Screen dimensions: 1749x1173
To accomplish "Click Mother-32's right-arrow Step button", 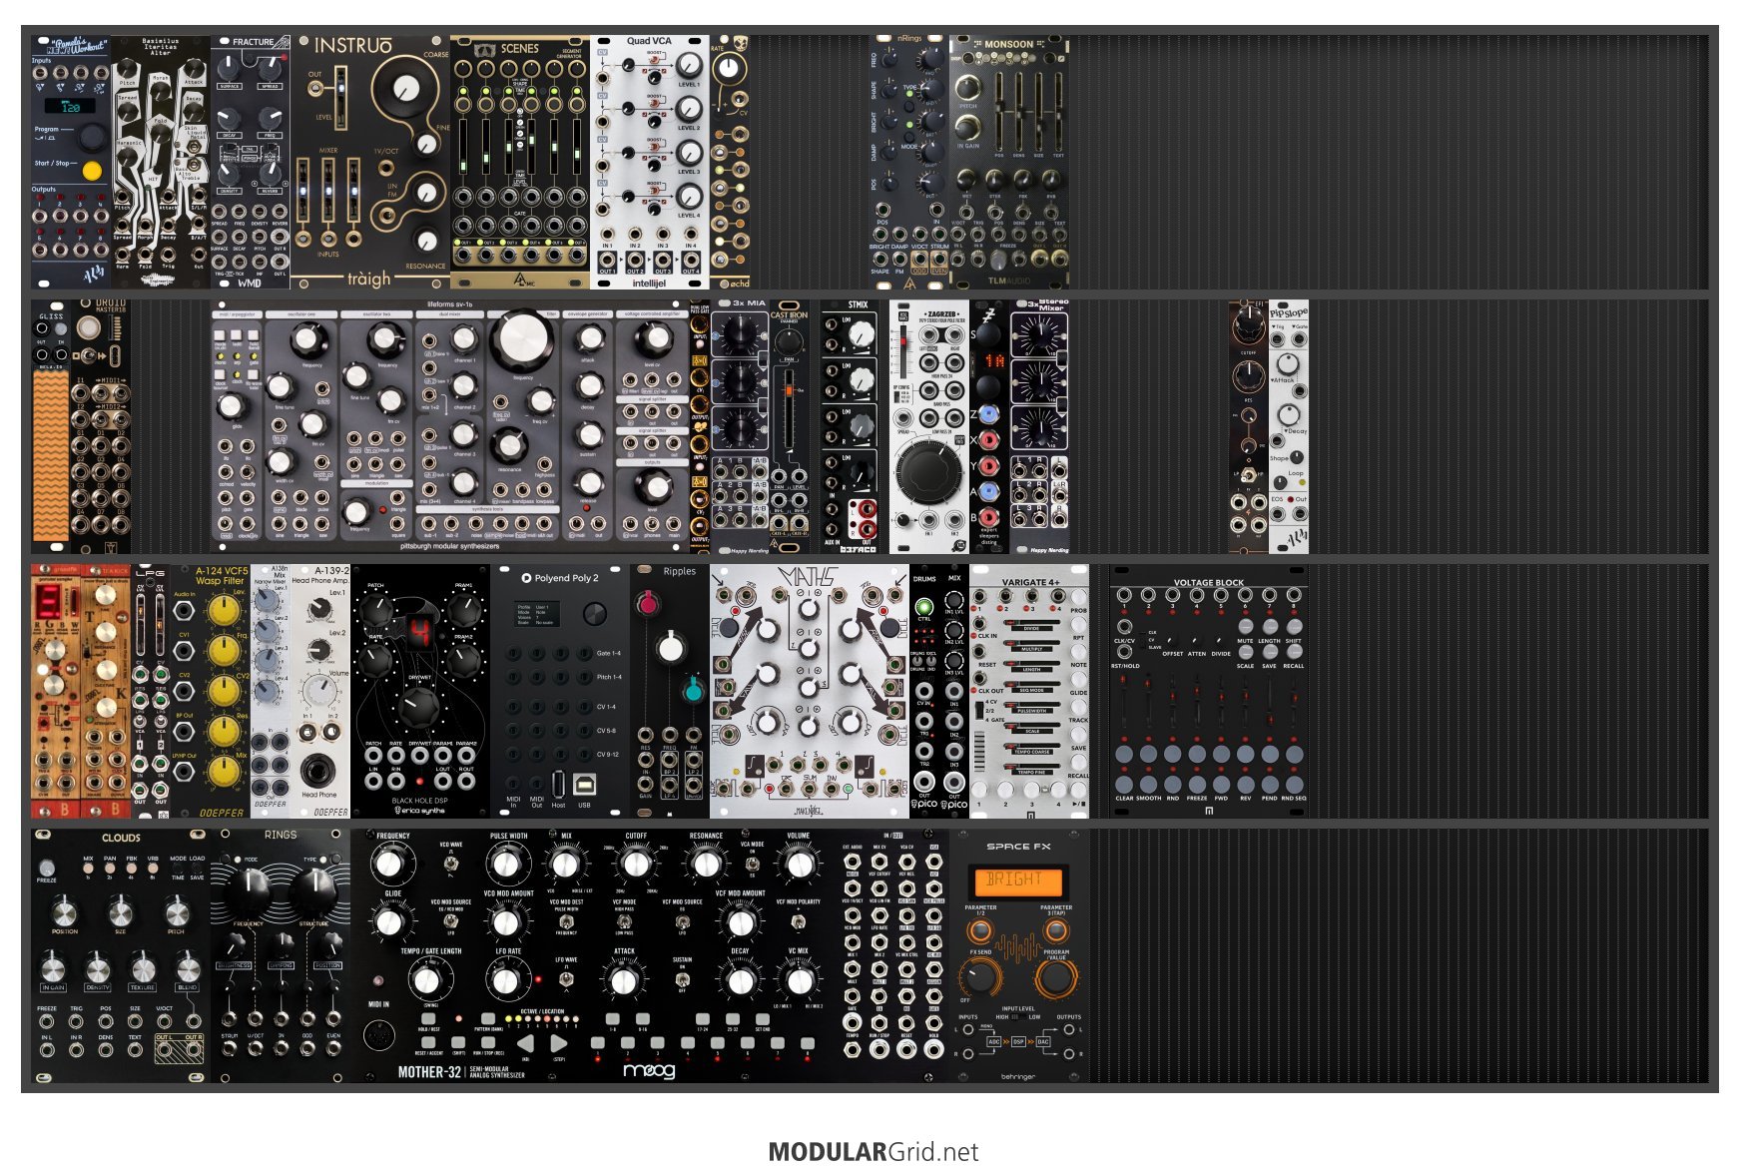I will [x=559, y=1044].
